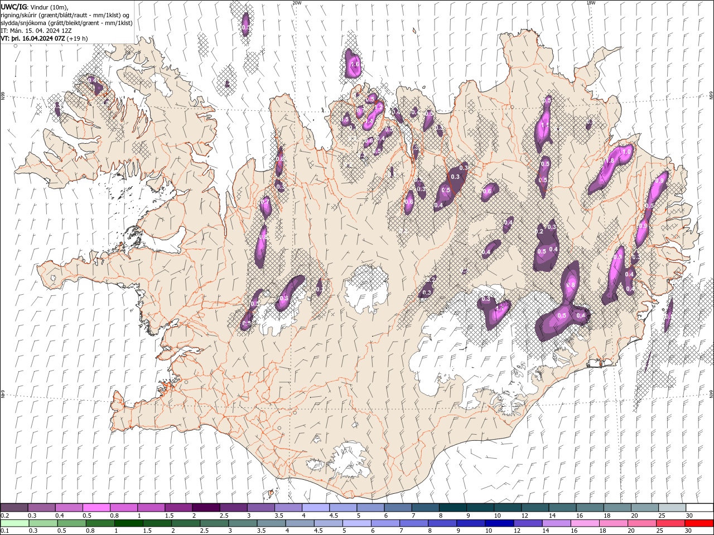
Task: Click the '1.6' precipitation value on the map
Action: 354,65
